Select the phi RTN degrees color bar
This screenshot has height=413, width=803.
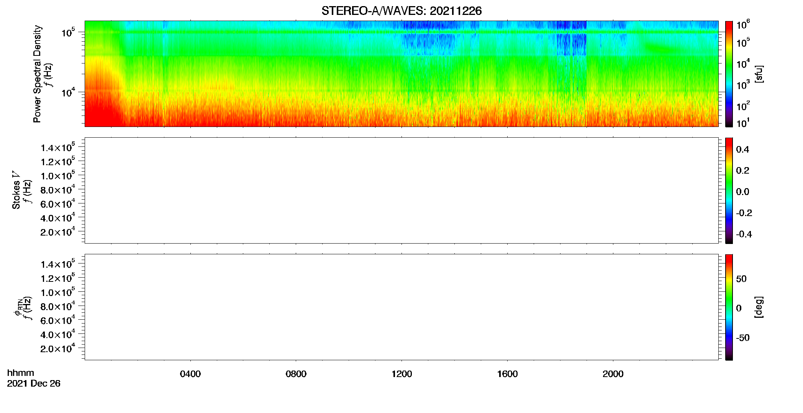tap(729, 307)
